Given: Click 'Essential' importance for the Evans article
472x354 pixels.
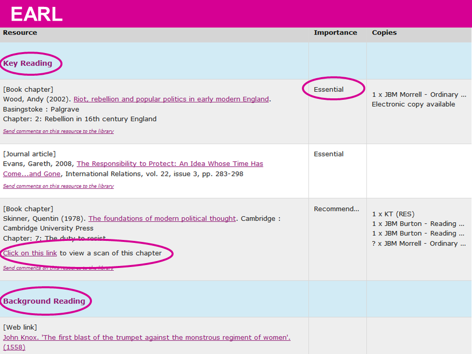Looking at the screenshot, I should tap(329, 154).
